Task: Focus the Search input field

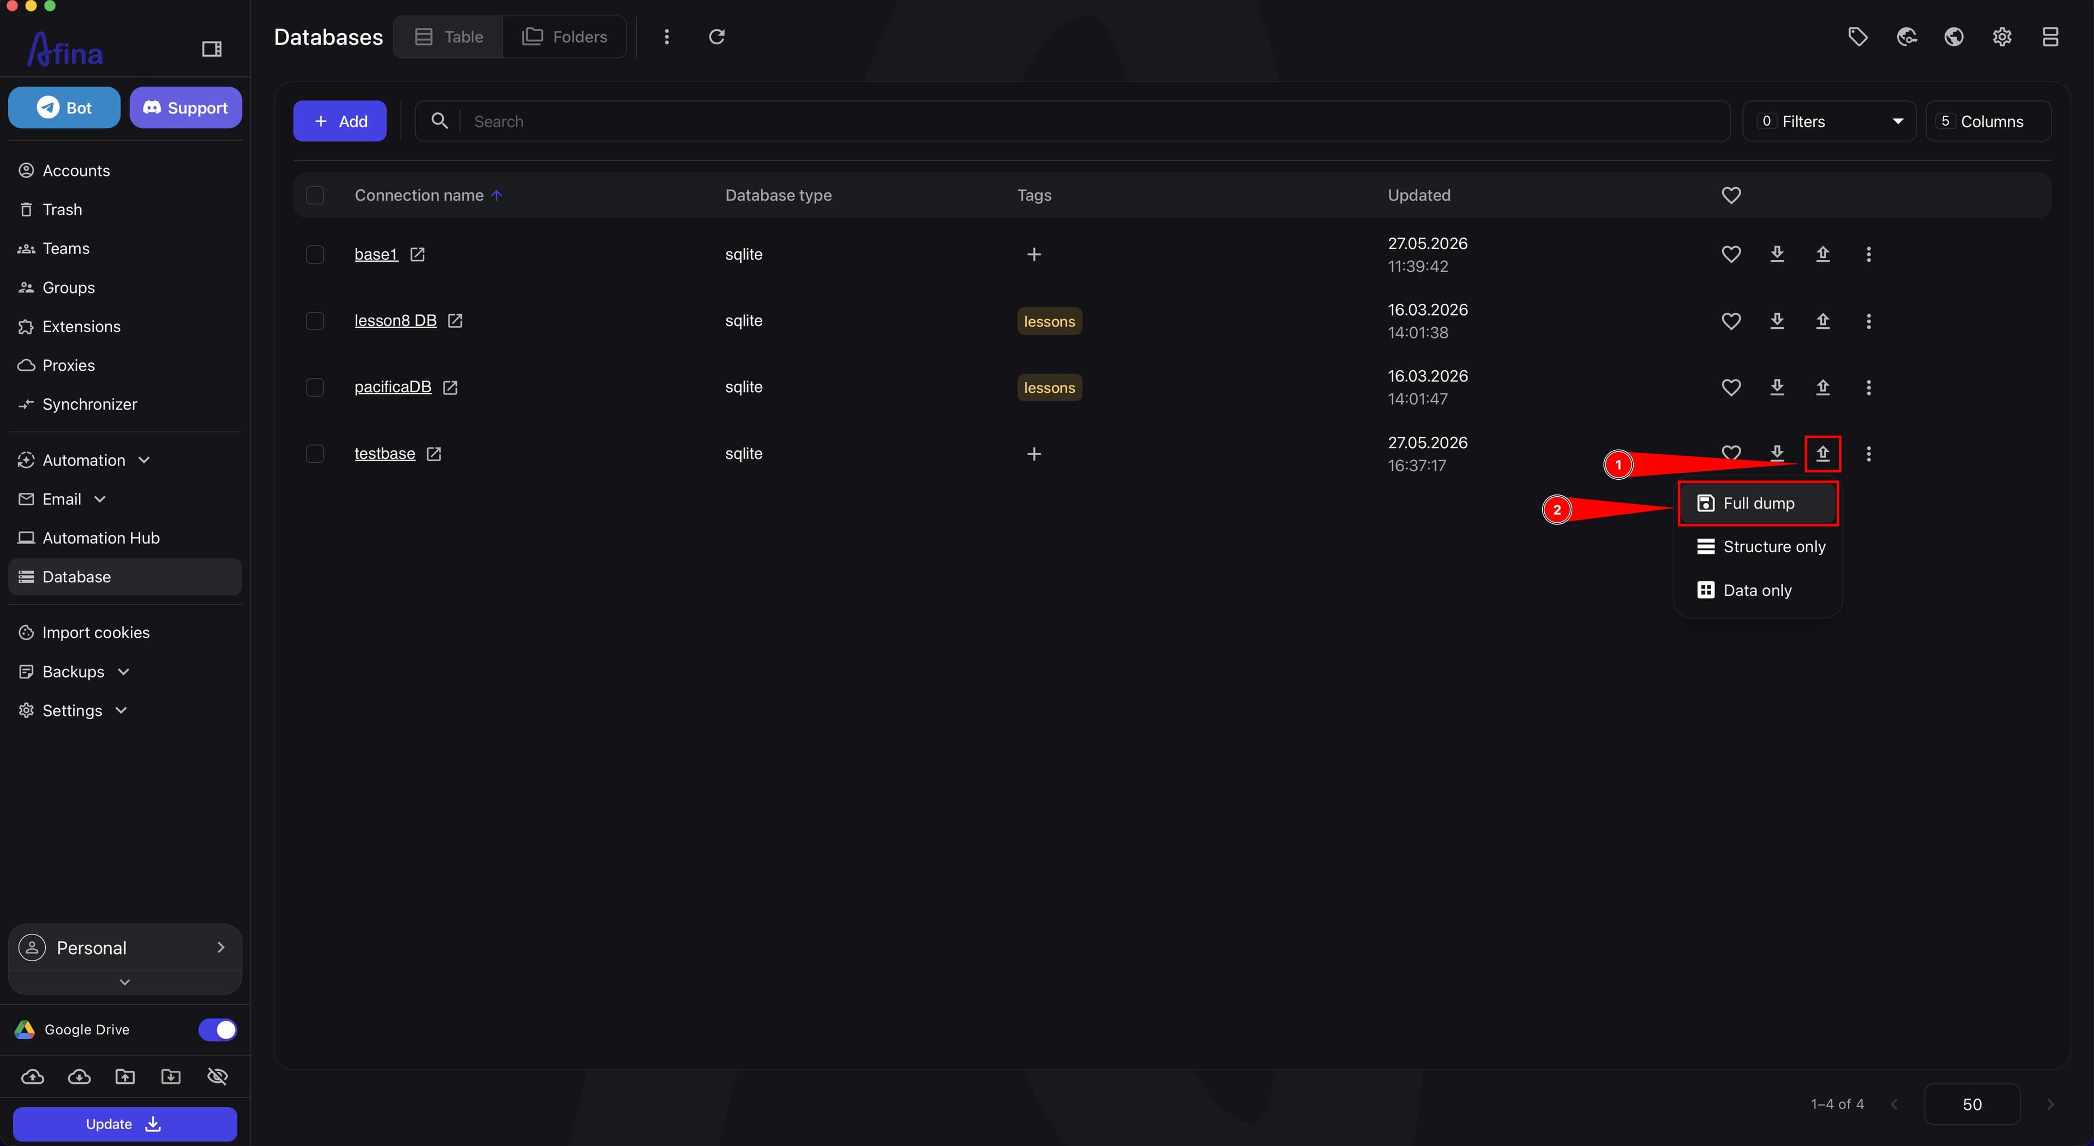Action: click(x=1072, y=121)
